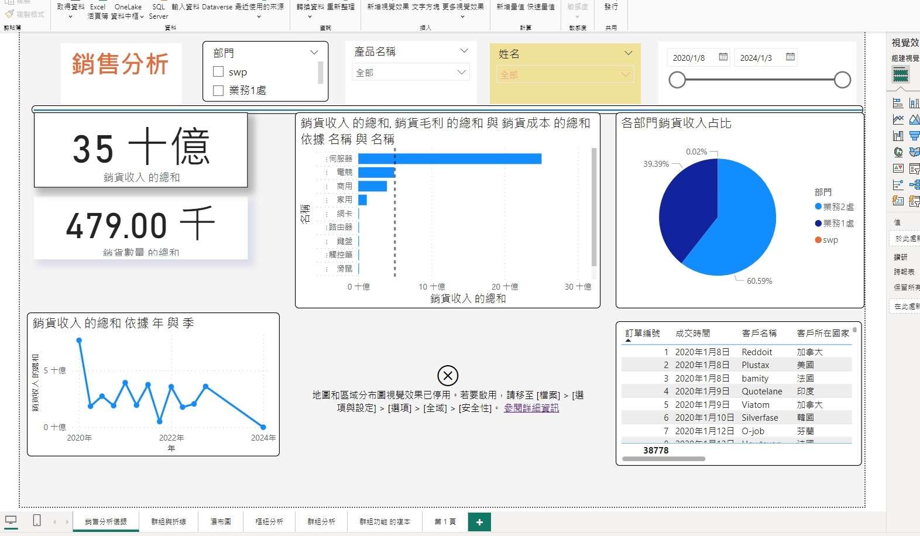Choose the line chart visual icon
The width and height of the screenshot is (920, 536).
tap(898, 119)
